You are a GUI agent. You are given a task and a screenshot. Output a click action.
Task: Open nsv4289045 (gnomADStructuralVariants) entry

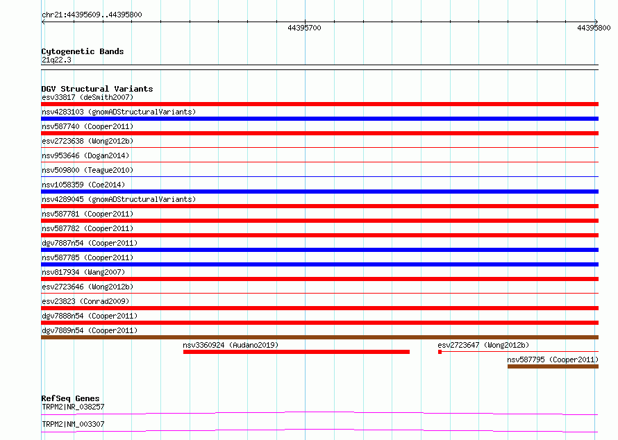119,199
